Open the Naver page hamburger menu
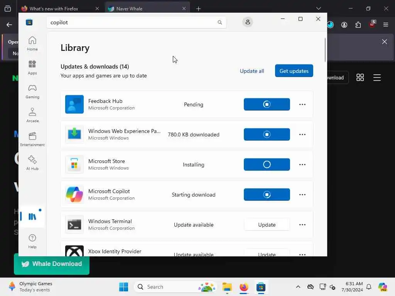Image resolution: width=395 pixels, height=296 pixels. tap(377, 77)
